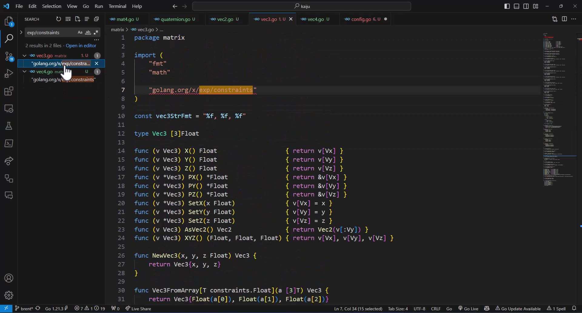Open the Search view in the activity bar
582x313 pixels.
[9, 39]
